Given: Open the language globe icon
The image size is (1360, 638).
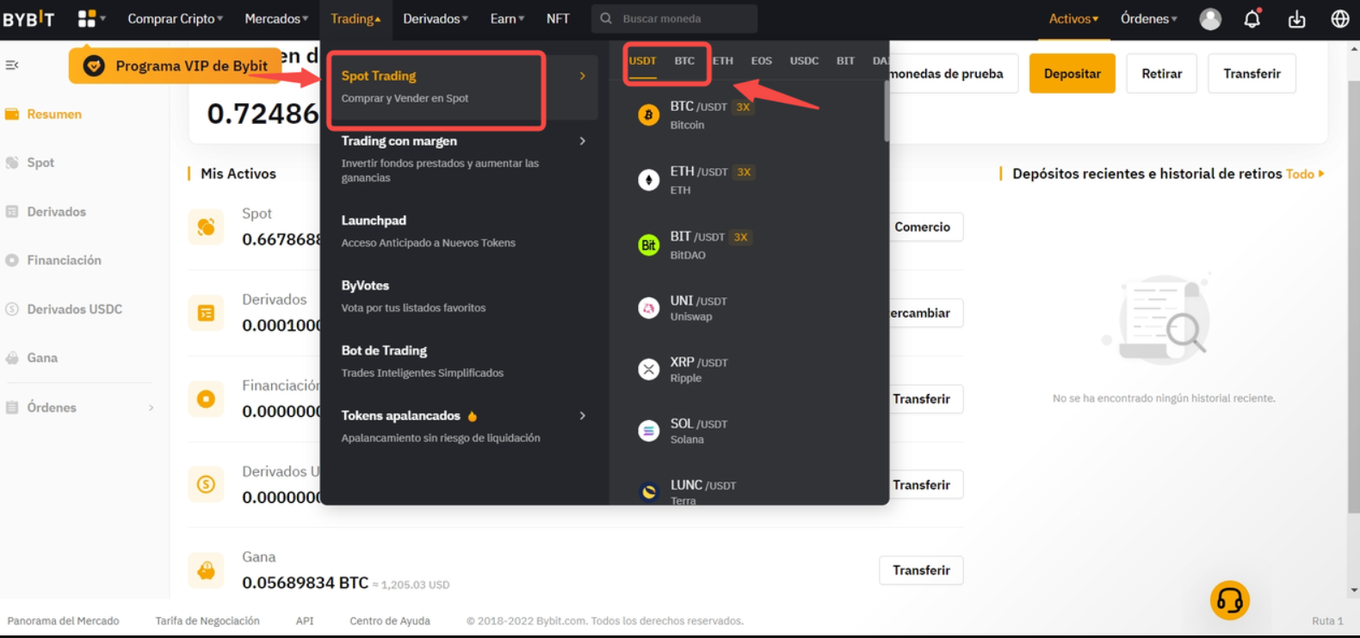Looking at the screenshot, I should click(1339, 19).
